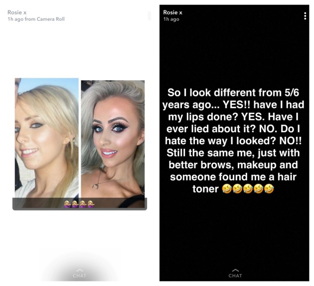
Task: Tap the CHAT label on black story
Action: point(235,276)
